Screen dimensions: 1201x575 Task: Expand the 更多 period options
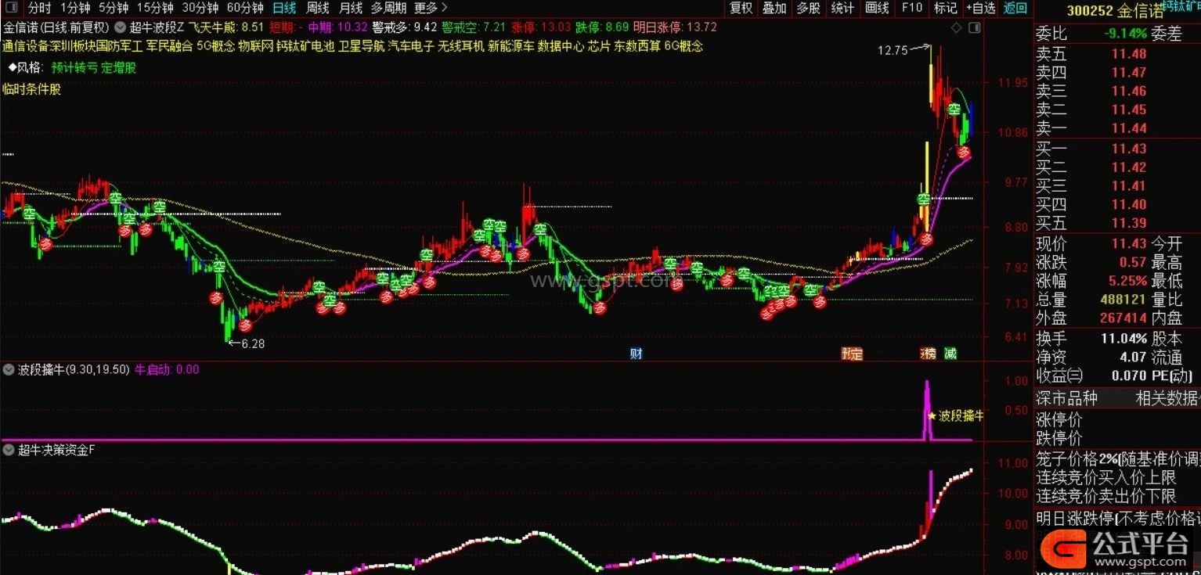(x=431, y=8)
